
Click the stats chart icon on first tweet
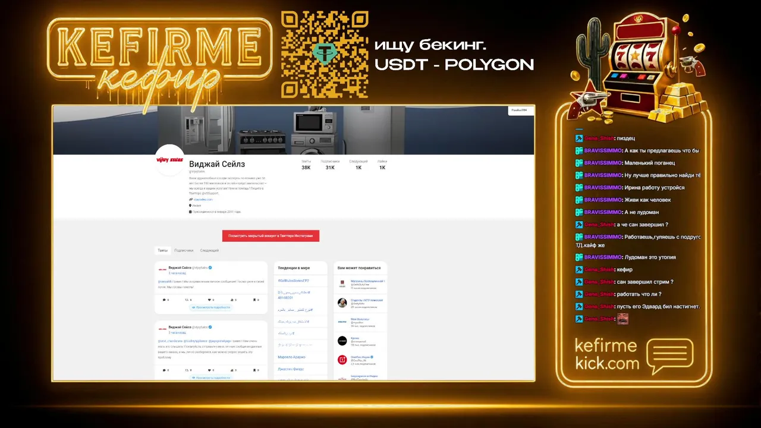click(233, 300)
